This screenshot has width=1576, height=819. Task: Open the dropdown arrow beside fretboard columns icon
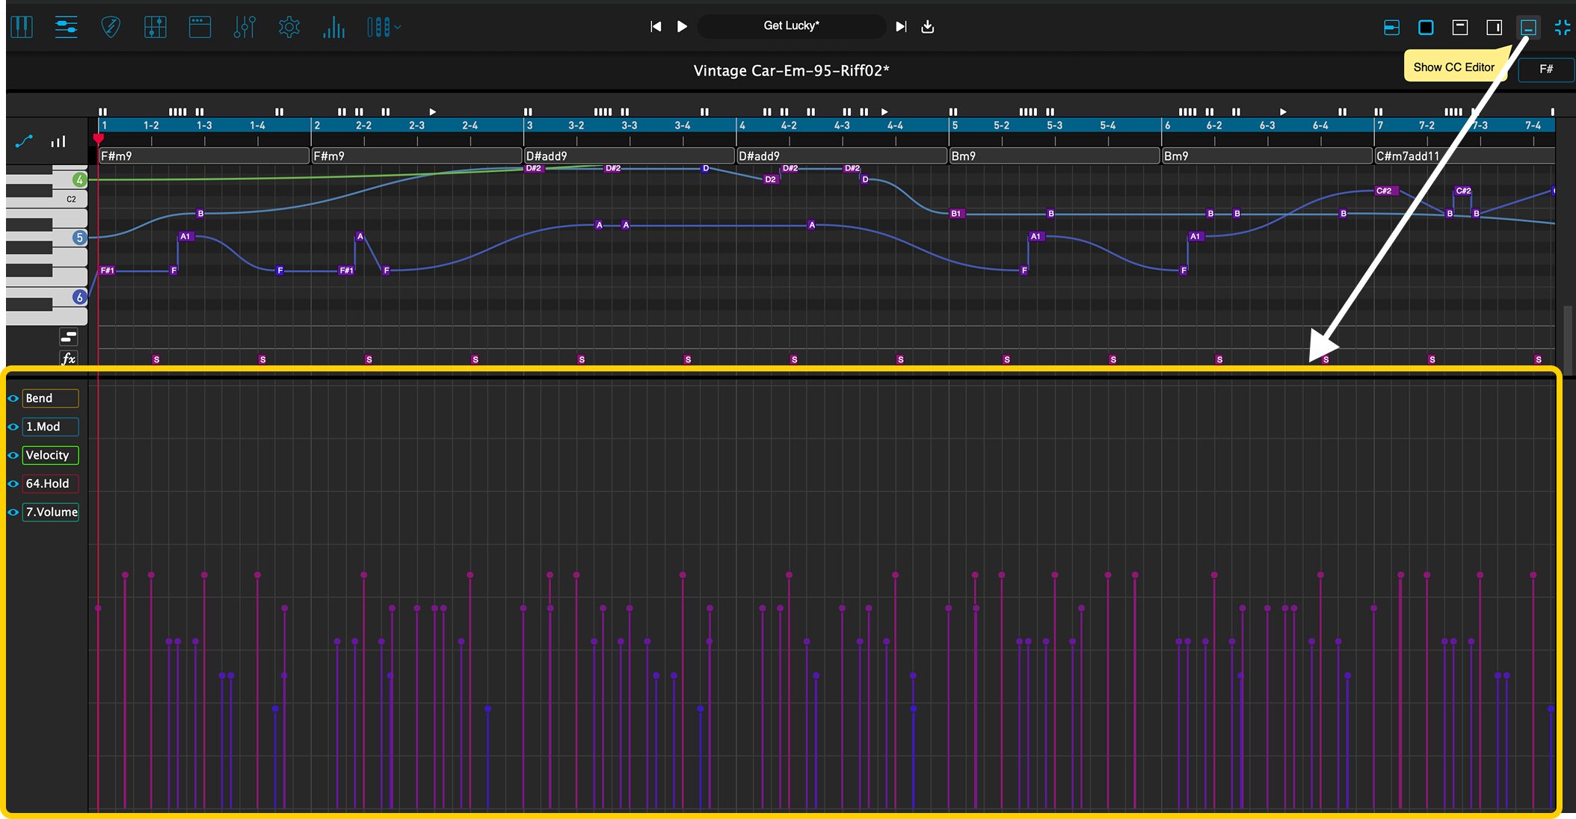coord(398,28)
